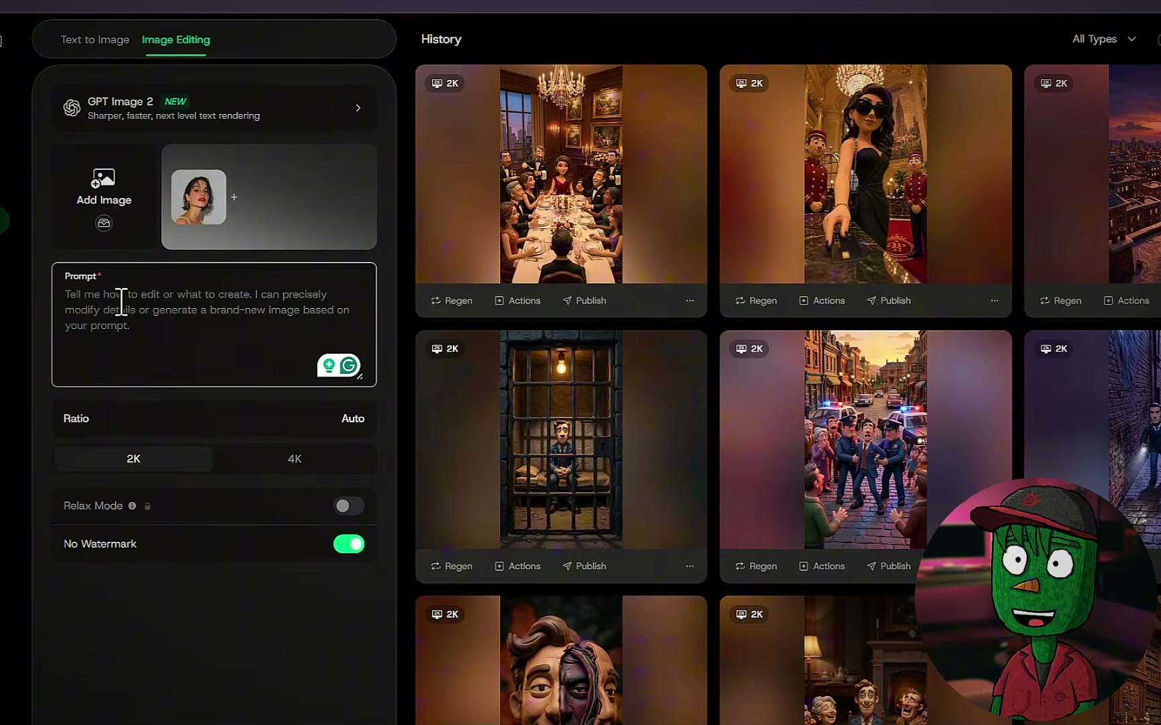Click the 2K badge on the city rooftop image
This screenshot has height=725, width=1161.
coord(1054,83)
